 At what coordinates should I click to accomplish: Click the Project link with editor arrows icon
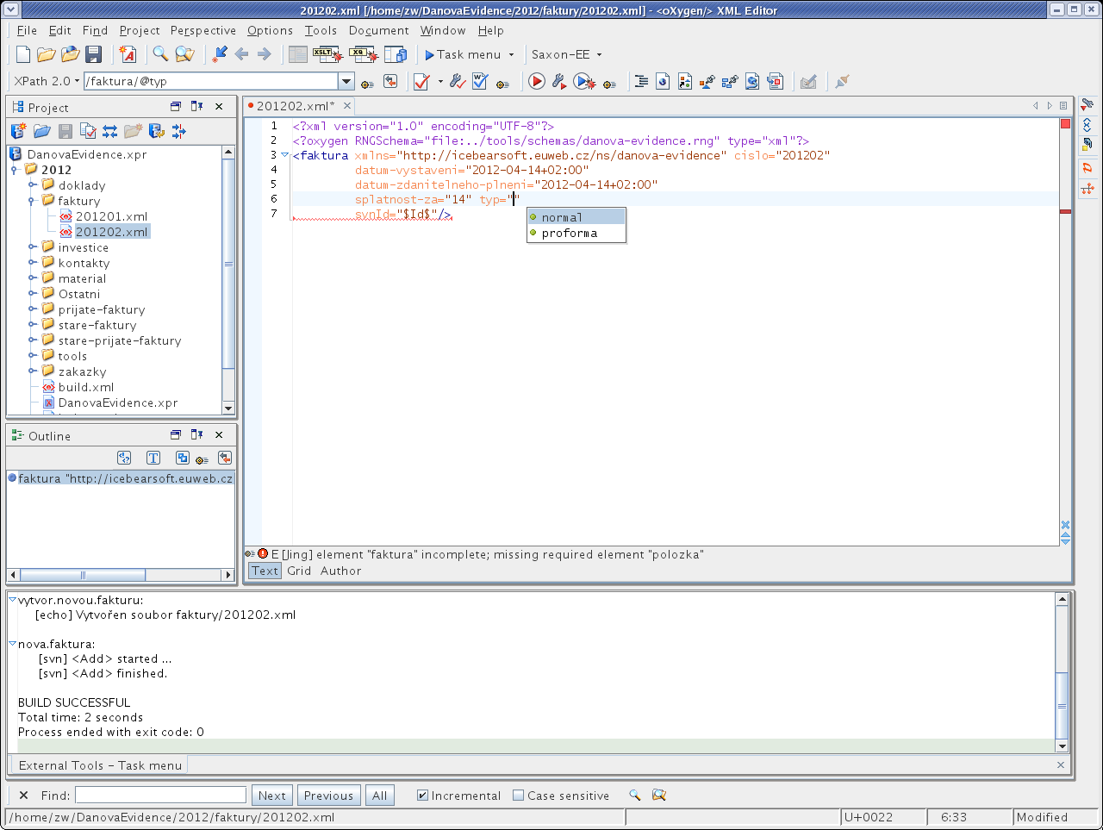tap(110, 131)
